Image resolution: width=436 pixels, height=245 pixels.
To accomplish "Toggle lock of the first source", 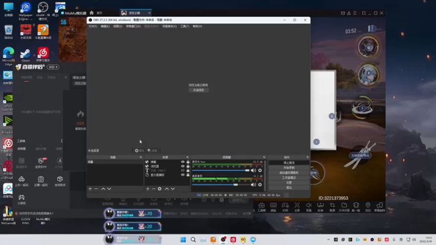I will (188, 162).
